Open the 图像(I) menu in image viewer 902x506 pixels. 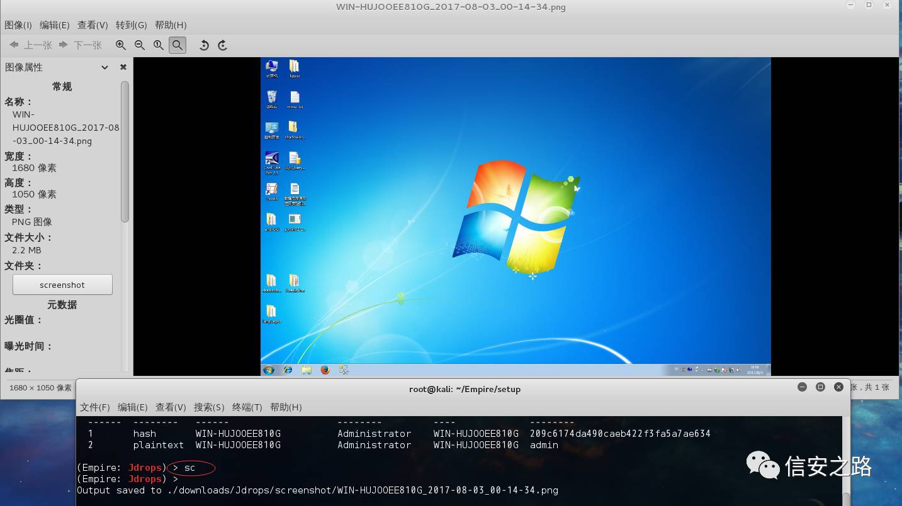(18, 25)
